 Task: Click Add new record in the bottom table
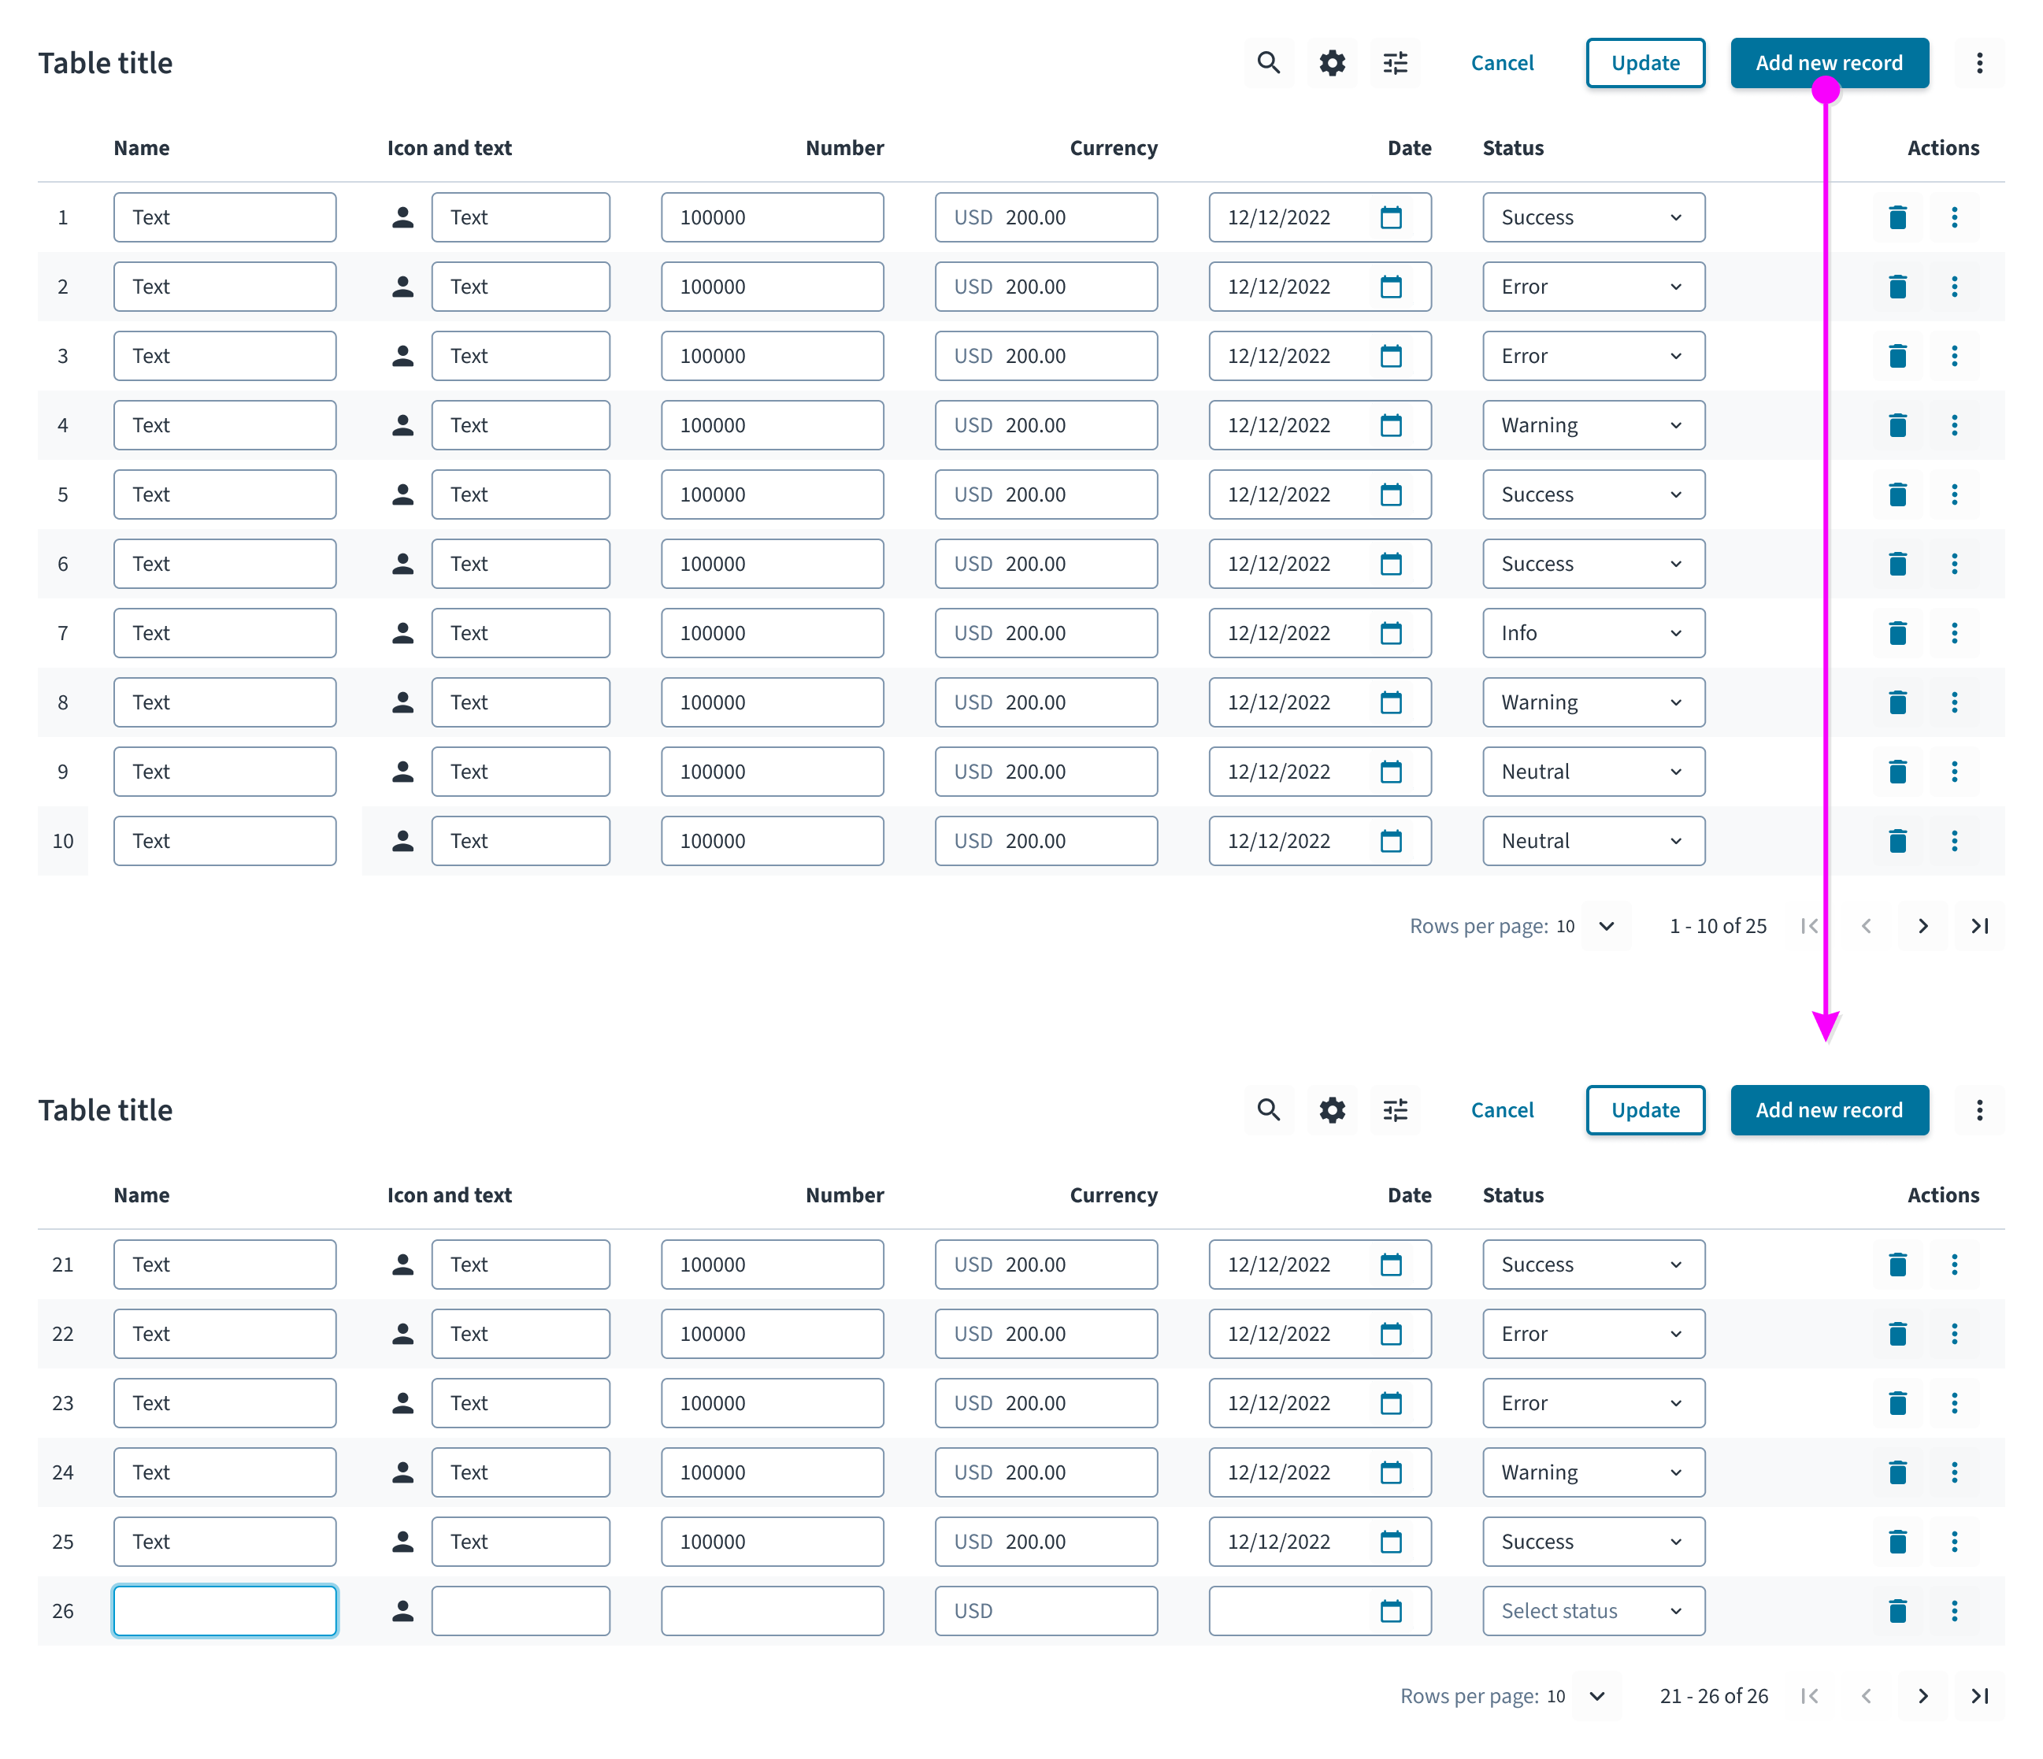click(1829, 1110)
